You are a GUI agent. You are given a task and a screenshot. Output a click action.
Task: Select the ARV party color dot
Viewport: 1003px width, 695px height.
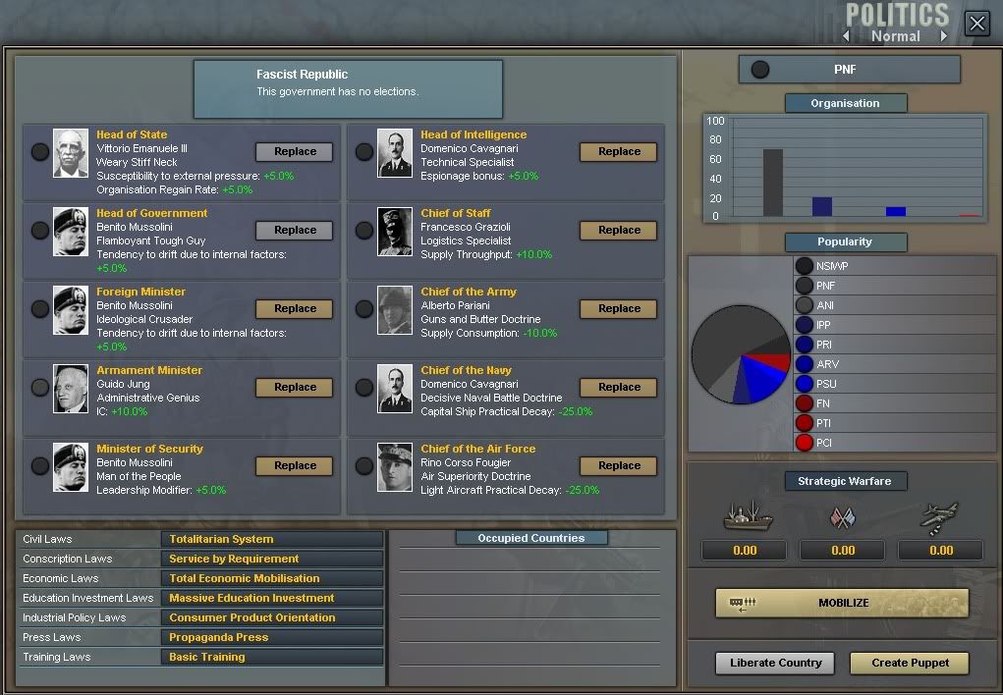[804, 364]
